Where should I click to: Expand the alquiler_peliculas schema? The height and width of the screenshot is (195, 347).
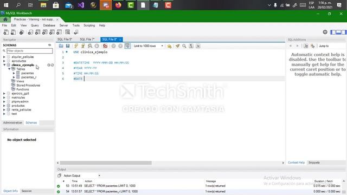coord(4,57)
